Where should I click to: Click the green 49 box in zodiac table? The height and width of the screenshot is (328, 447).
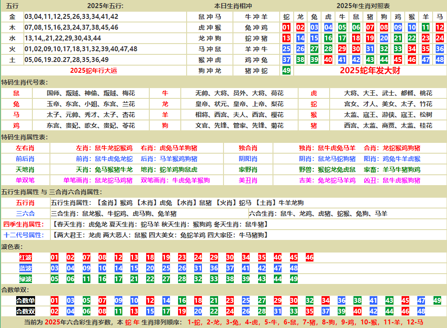point(286,71)
